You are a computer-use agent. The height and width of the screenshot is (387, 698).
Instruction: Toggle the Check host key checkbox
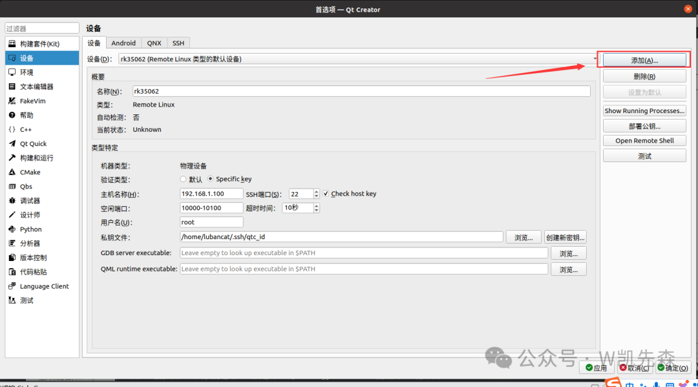pyautogui.click(x=326, y=194)
